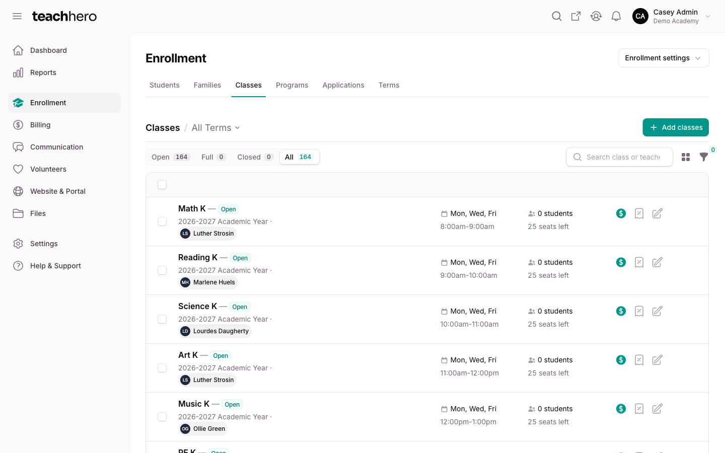Expand the Enrollment settings dropdown
This screenshot has width=725, height=453.
(664, 58)
